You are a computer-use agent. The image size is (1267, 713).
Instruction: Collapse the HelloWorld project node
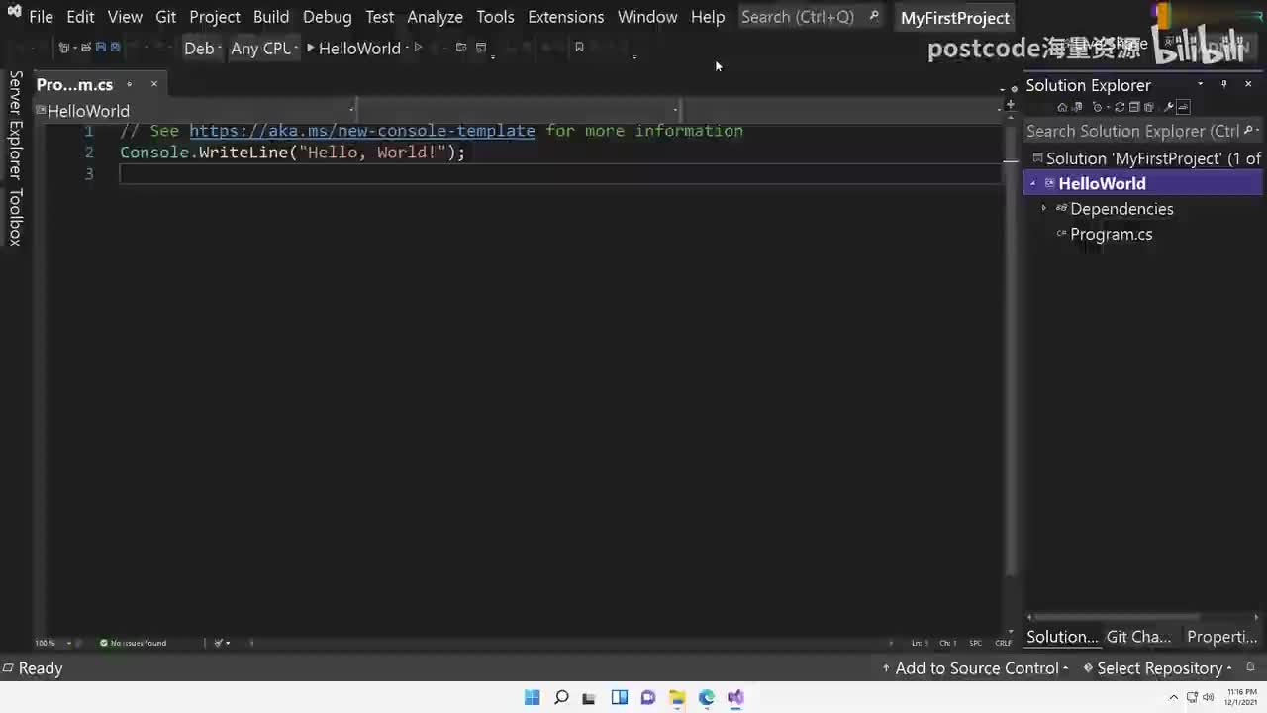1033,183
